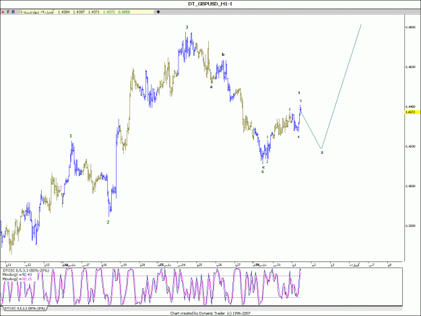Image resolution: width=421 pixels, height=316 pixels.
Task: Click the 1.4200 price axis label
Action: [x=410, y=146]
